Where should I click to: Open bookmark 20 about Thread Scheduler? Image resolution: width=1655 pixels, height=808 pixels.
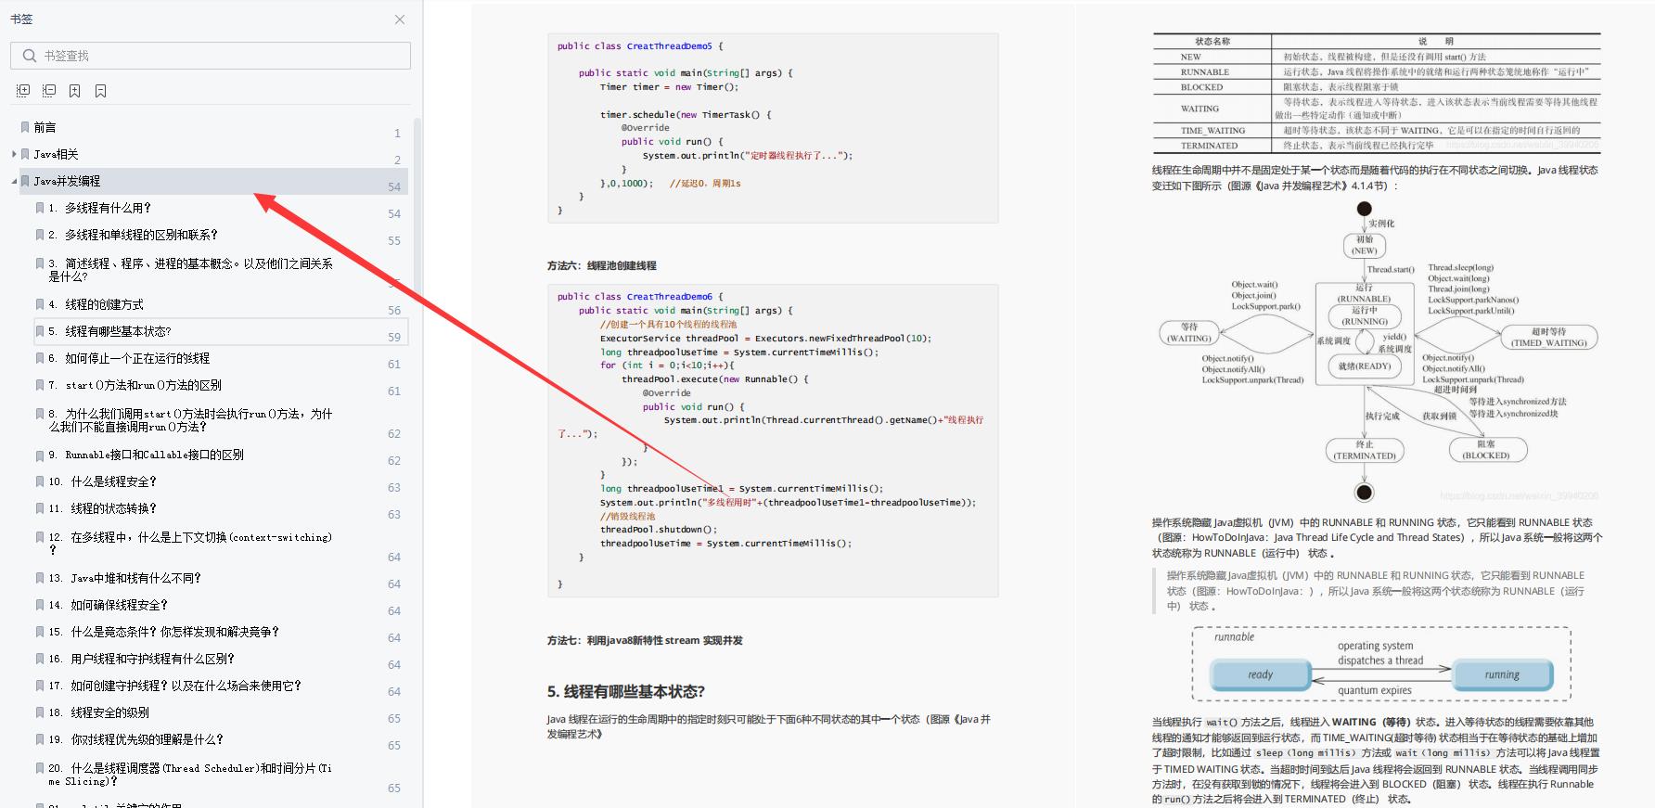point(190,775)
